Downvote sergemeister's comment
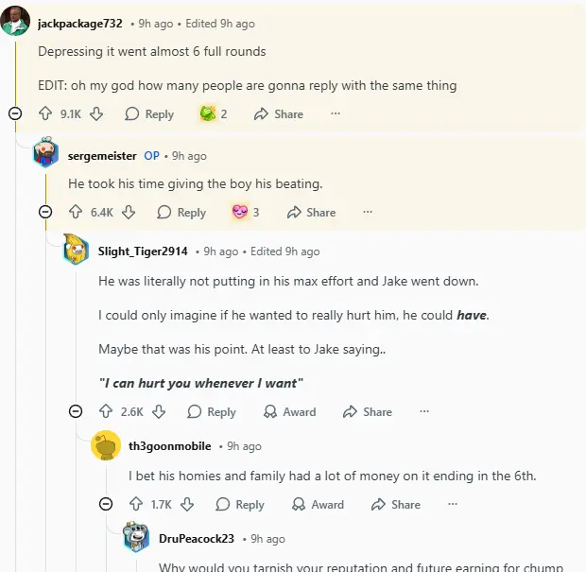 pos(129,212)
